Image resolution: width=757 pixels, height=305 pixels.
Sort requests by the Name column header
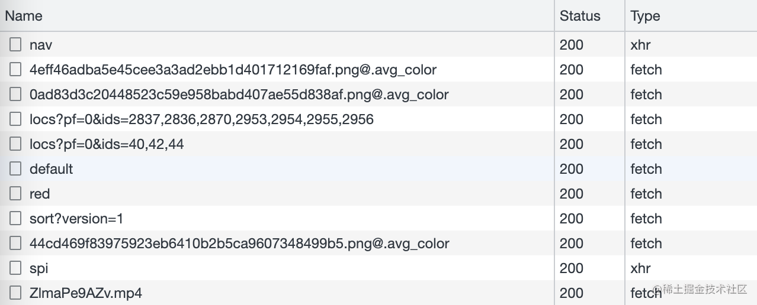pyautogui.click(x=24, y=16)
